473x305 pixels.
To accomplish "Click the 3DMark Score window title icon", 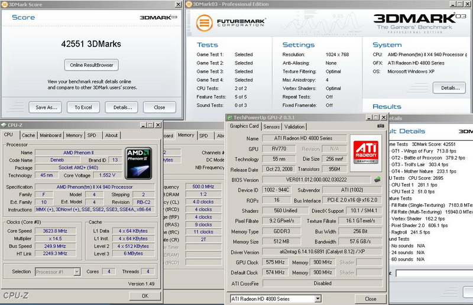I will (x=5, y=4).
